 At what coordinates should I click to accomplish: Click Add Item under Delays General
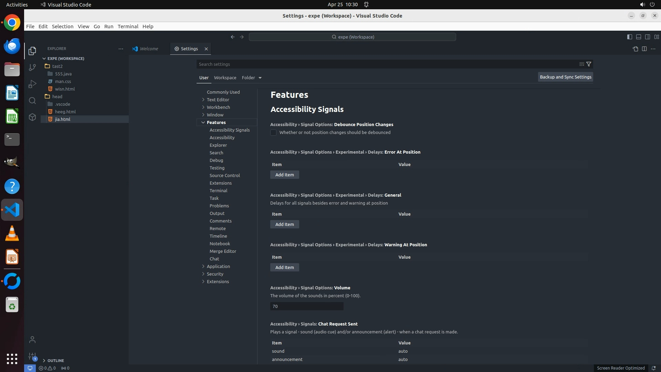[284, 224]
